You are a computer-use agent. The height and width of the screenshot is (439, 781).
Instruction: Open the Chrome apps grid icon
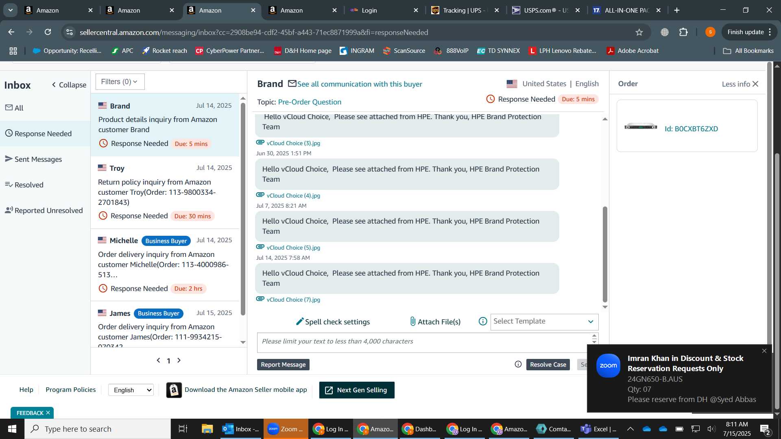click(x=13, y=51)
